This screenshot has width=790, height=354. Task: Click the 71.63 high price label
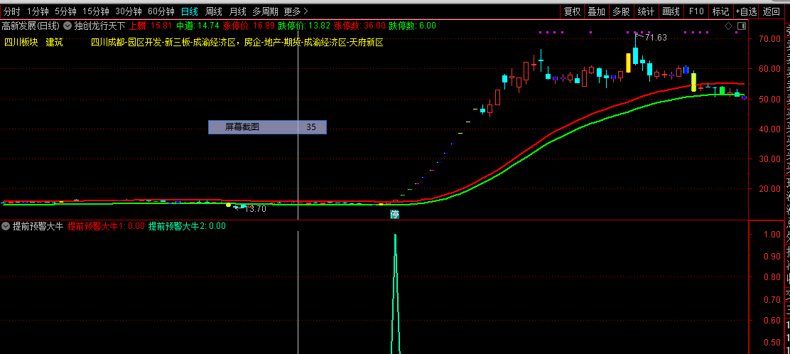(x=656, y=37)
